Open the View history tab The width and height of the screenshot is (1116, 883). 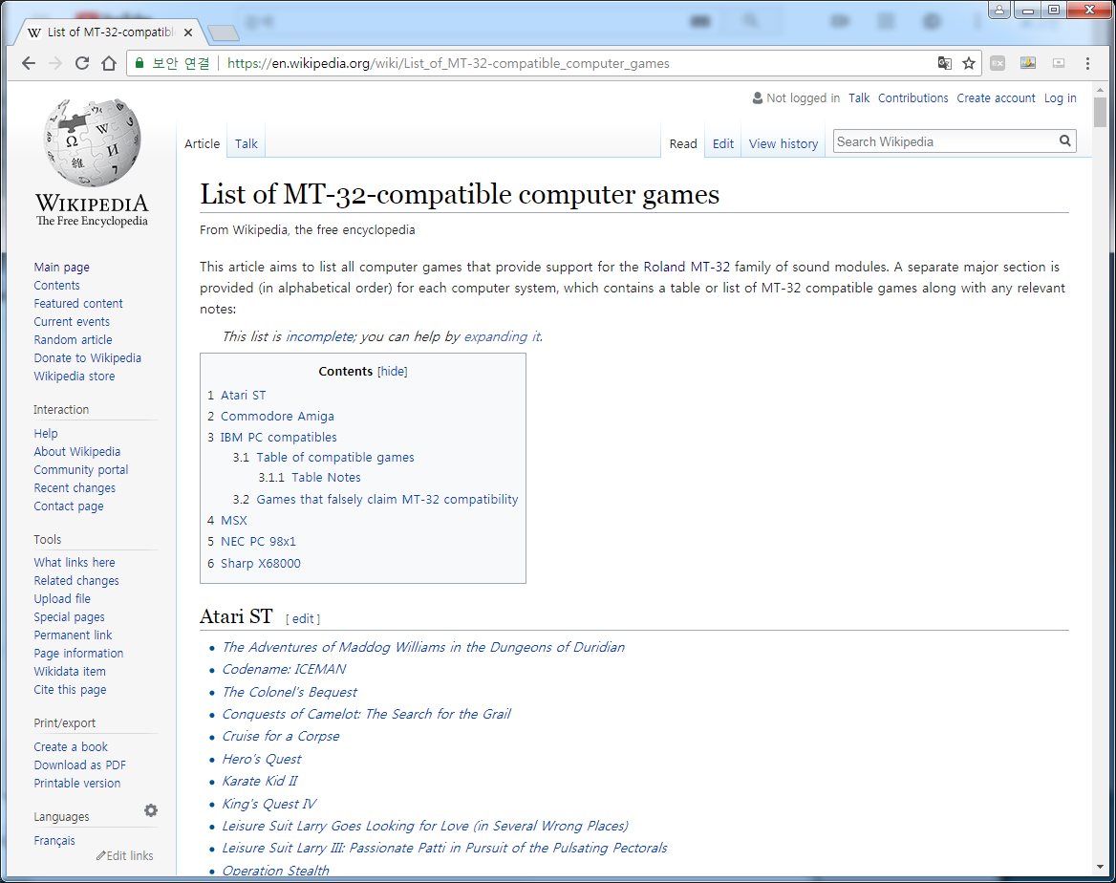tap(783, 144)
